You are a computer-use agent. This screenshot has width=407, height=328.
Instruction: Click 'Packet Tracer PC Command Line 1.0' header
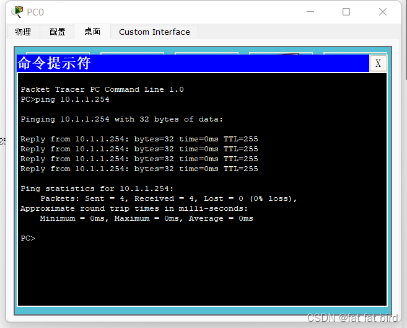coord(102,89)
